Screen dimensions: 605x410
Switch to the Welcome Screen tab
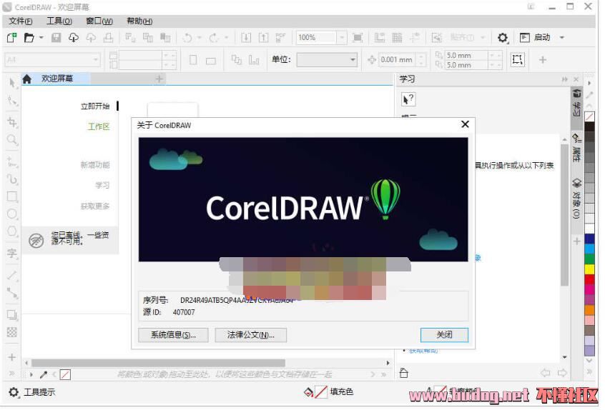(x=56, y=79)
